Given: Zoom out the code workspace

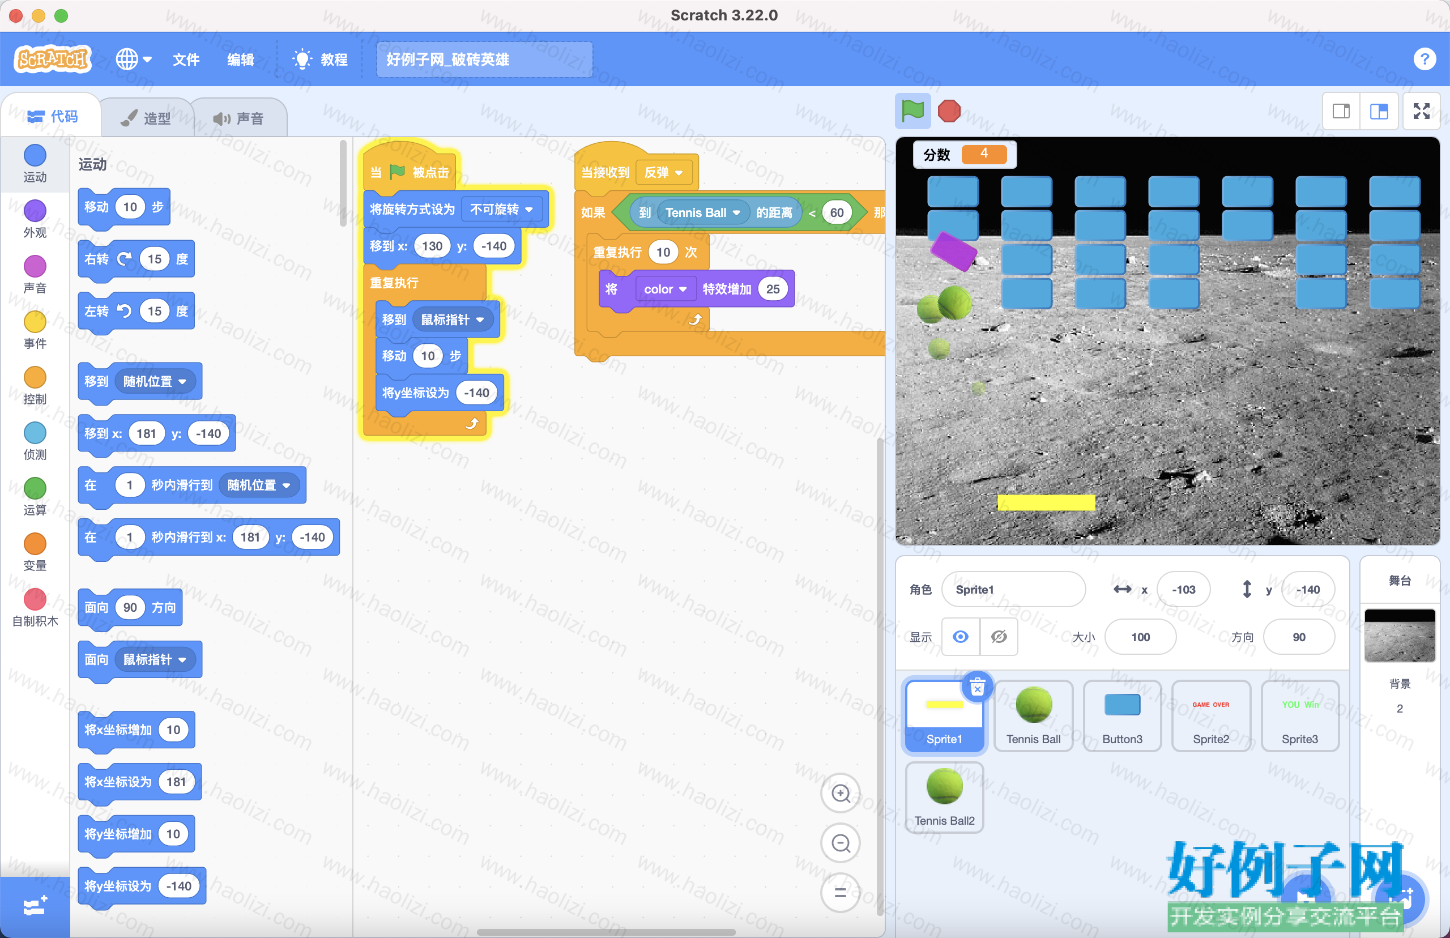Looking at the screenshot, I should coord(841,843).
